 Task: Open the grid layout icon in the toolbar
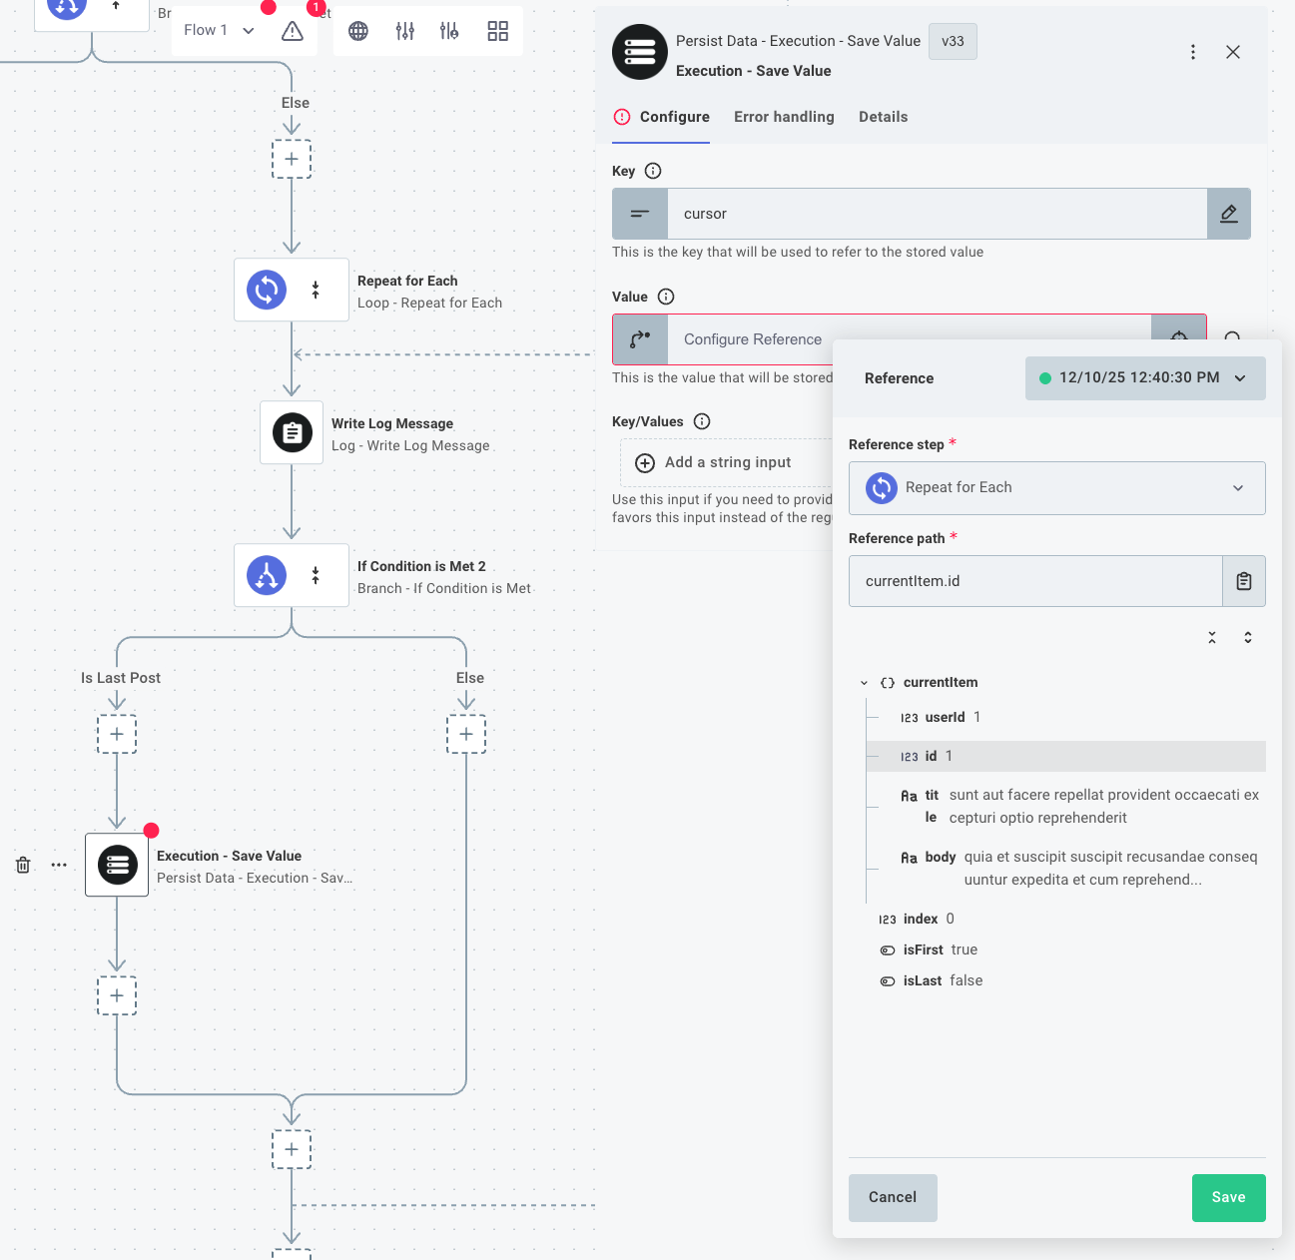point(496,31)
